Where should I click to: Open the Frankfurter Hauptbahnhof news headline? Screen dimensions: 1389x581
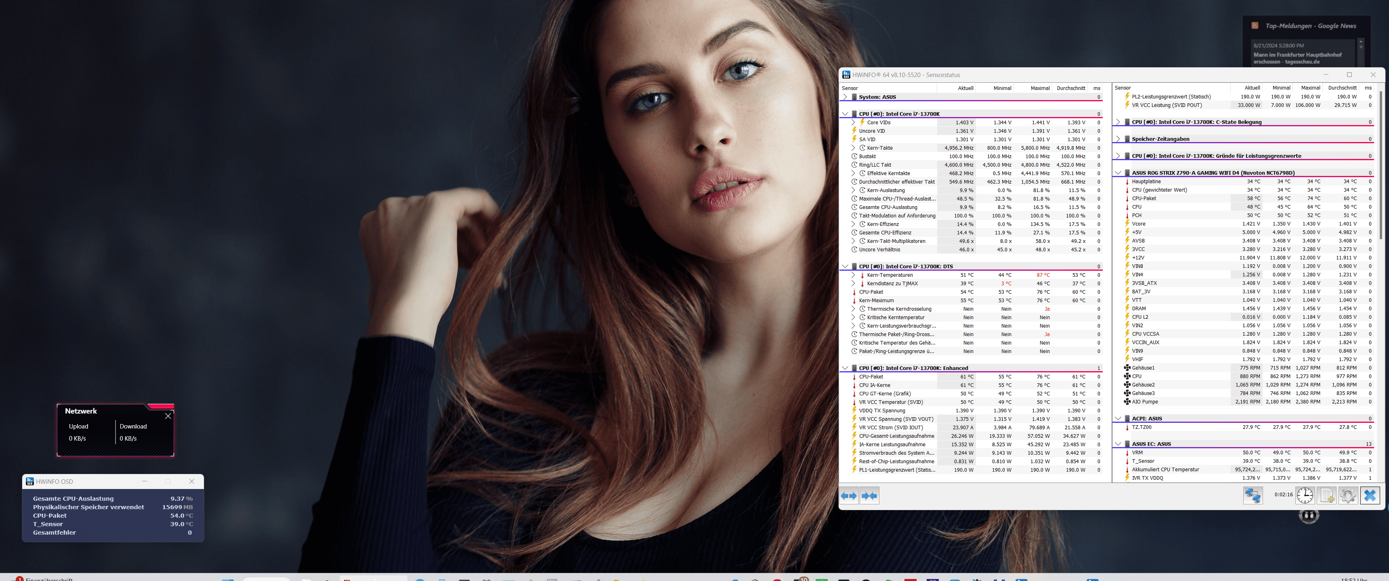pyautogui.click(x=1297, y=58)
